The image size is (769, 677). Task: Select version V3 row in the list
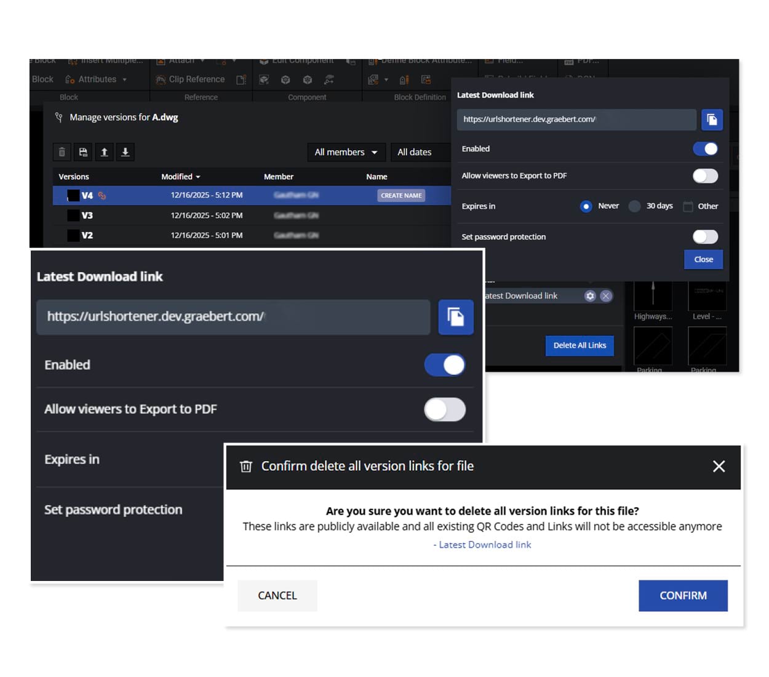[x=185, y=215]
